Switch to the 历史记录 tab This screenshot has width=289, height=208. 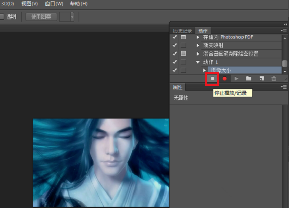(x=182, y=31)
